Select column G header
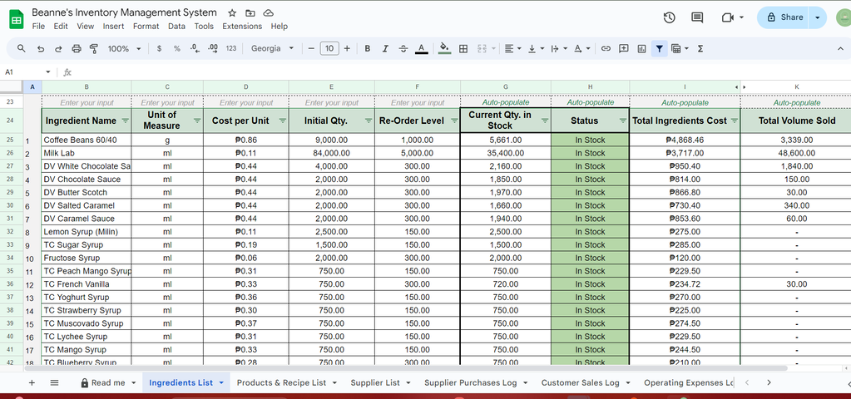This screenshot has width=851, height=399. (505, 86)
